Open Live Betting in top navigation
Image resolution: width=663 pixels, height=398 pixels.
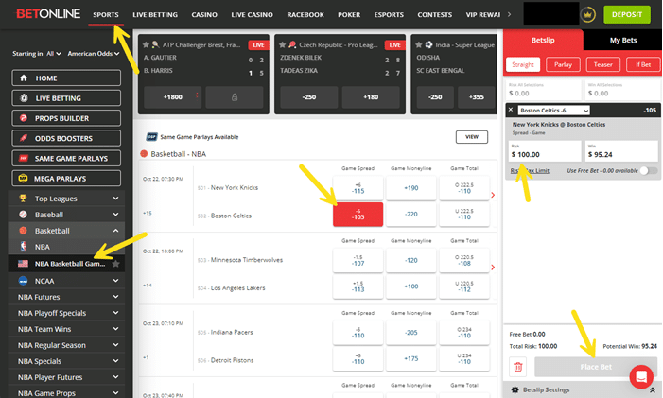coord(155,15)
